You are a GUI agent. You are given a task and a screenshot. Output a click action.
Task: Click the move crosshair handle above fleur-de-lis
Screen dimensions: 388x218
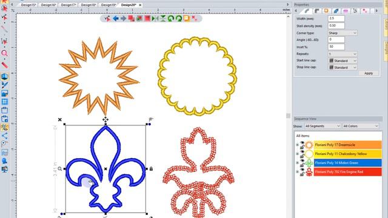(105, 120)
